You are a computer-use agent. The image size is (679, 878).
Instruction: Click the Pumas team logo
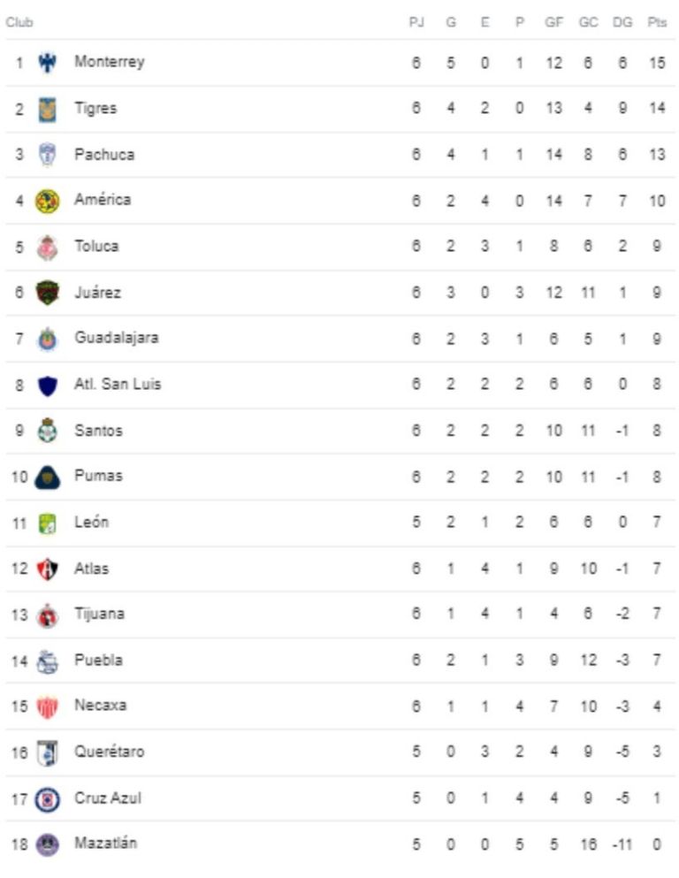click(x=47, y=477)
